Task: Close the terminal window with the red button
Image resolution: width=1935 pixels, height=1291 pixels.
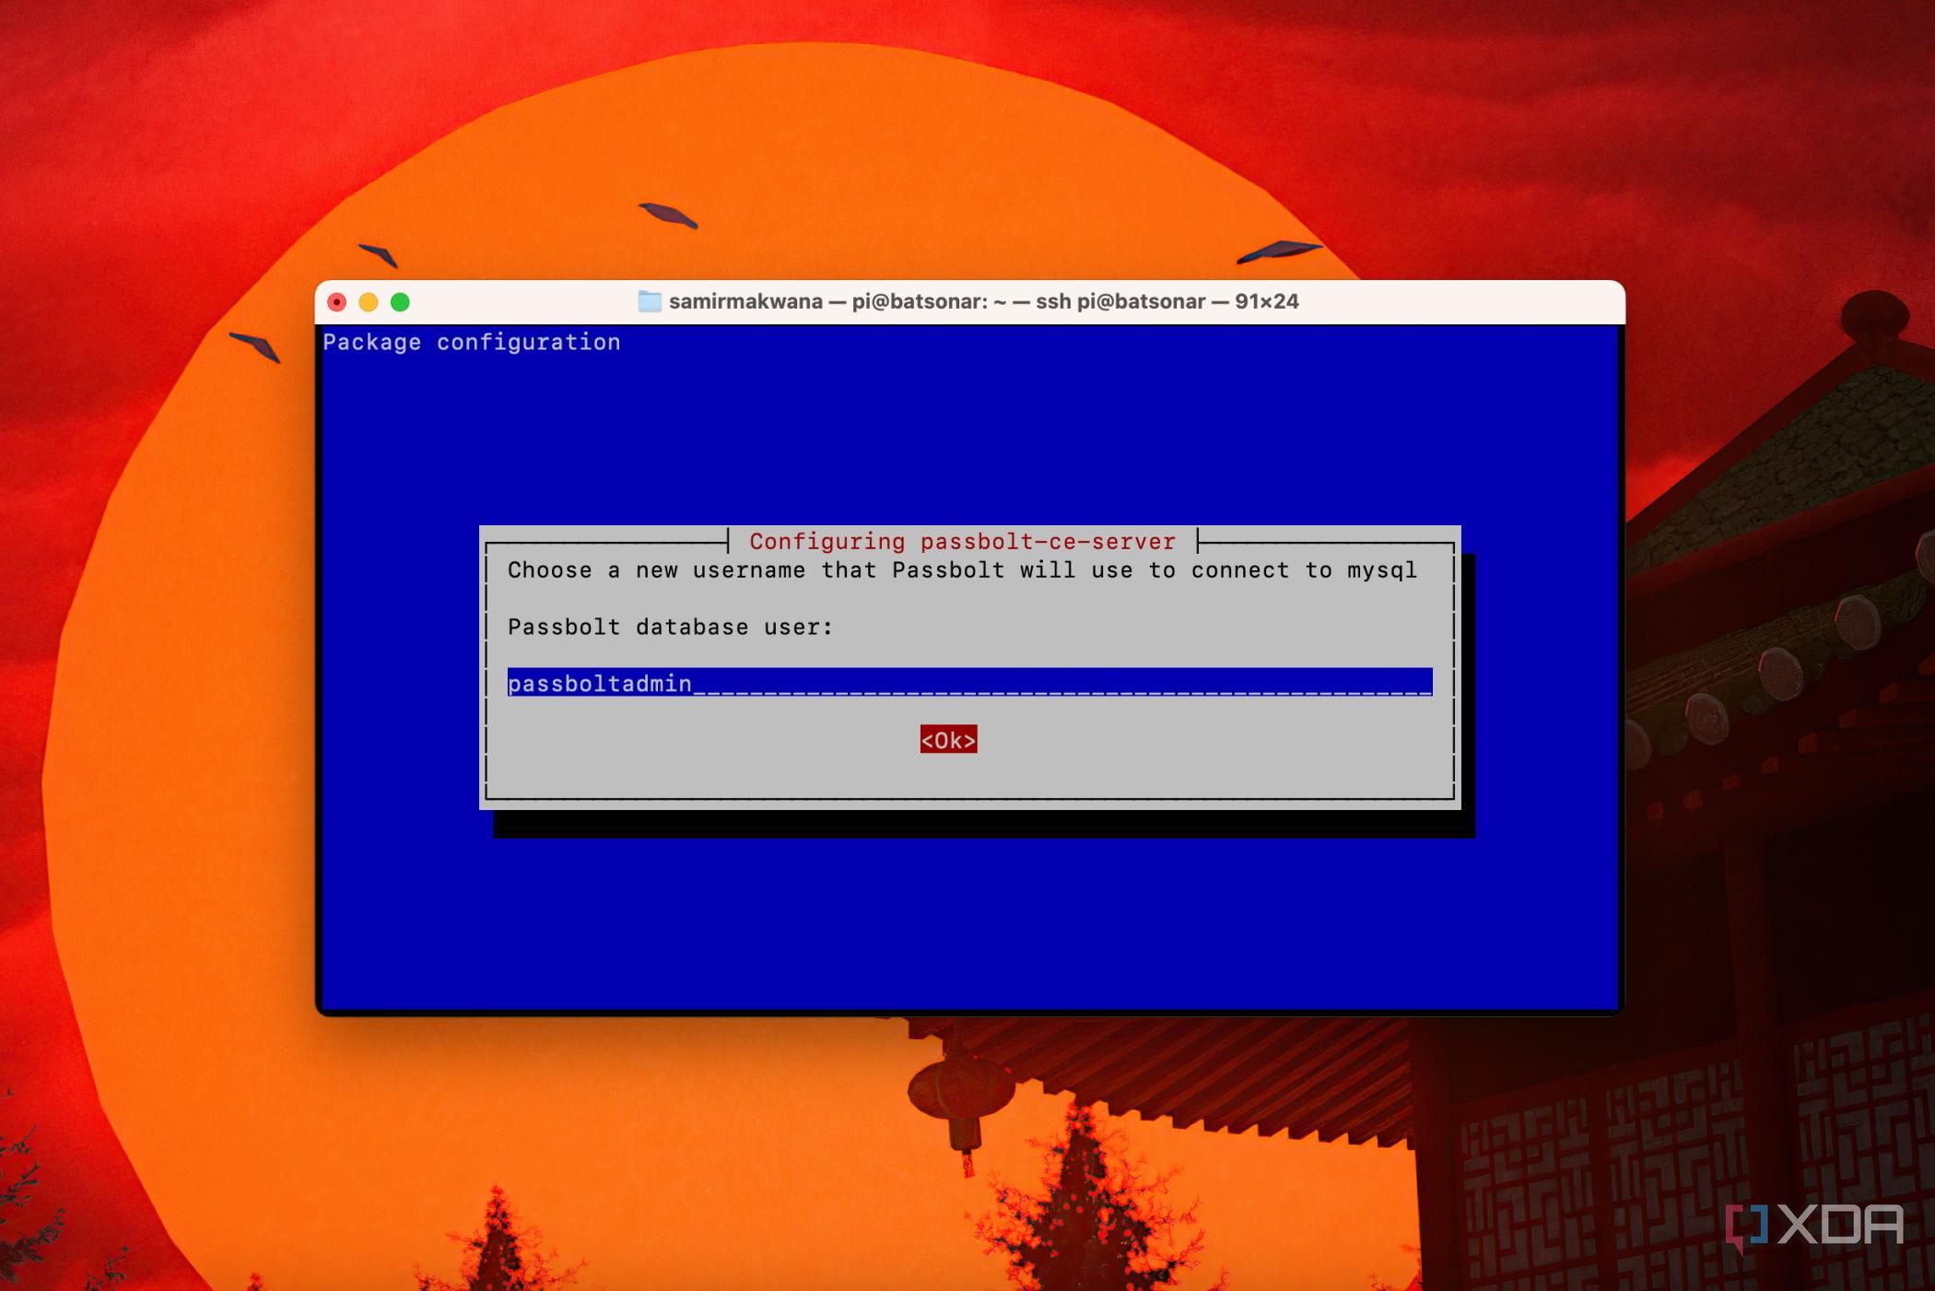Action: pyautogui.click(x=336, y=302)
